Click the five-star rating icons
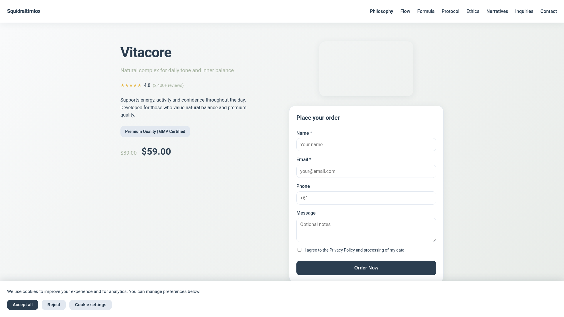This screenshot has width=564, height=317. 131,85
